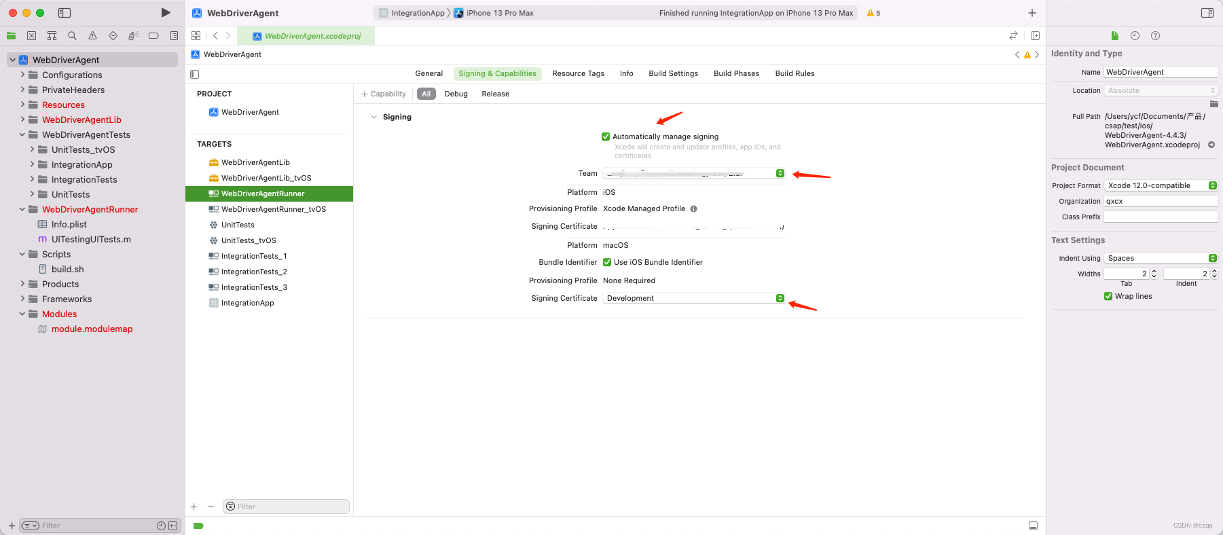The image size is (1223, 535).
Task: Open the Report navigator
Action: pos(175,35)
